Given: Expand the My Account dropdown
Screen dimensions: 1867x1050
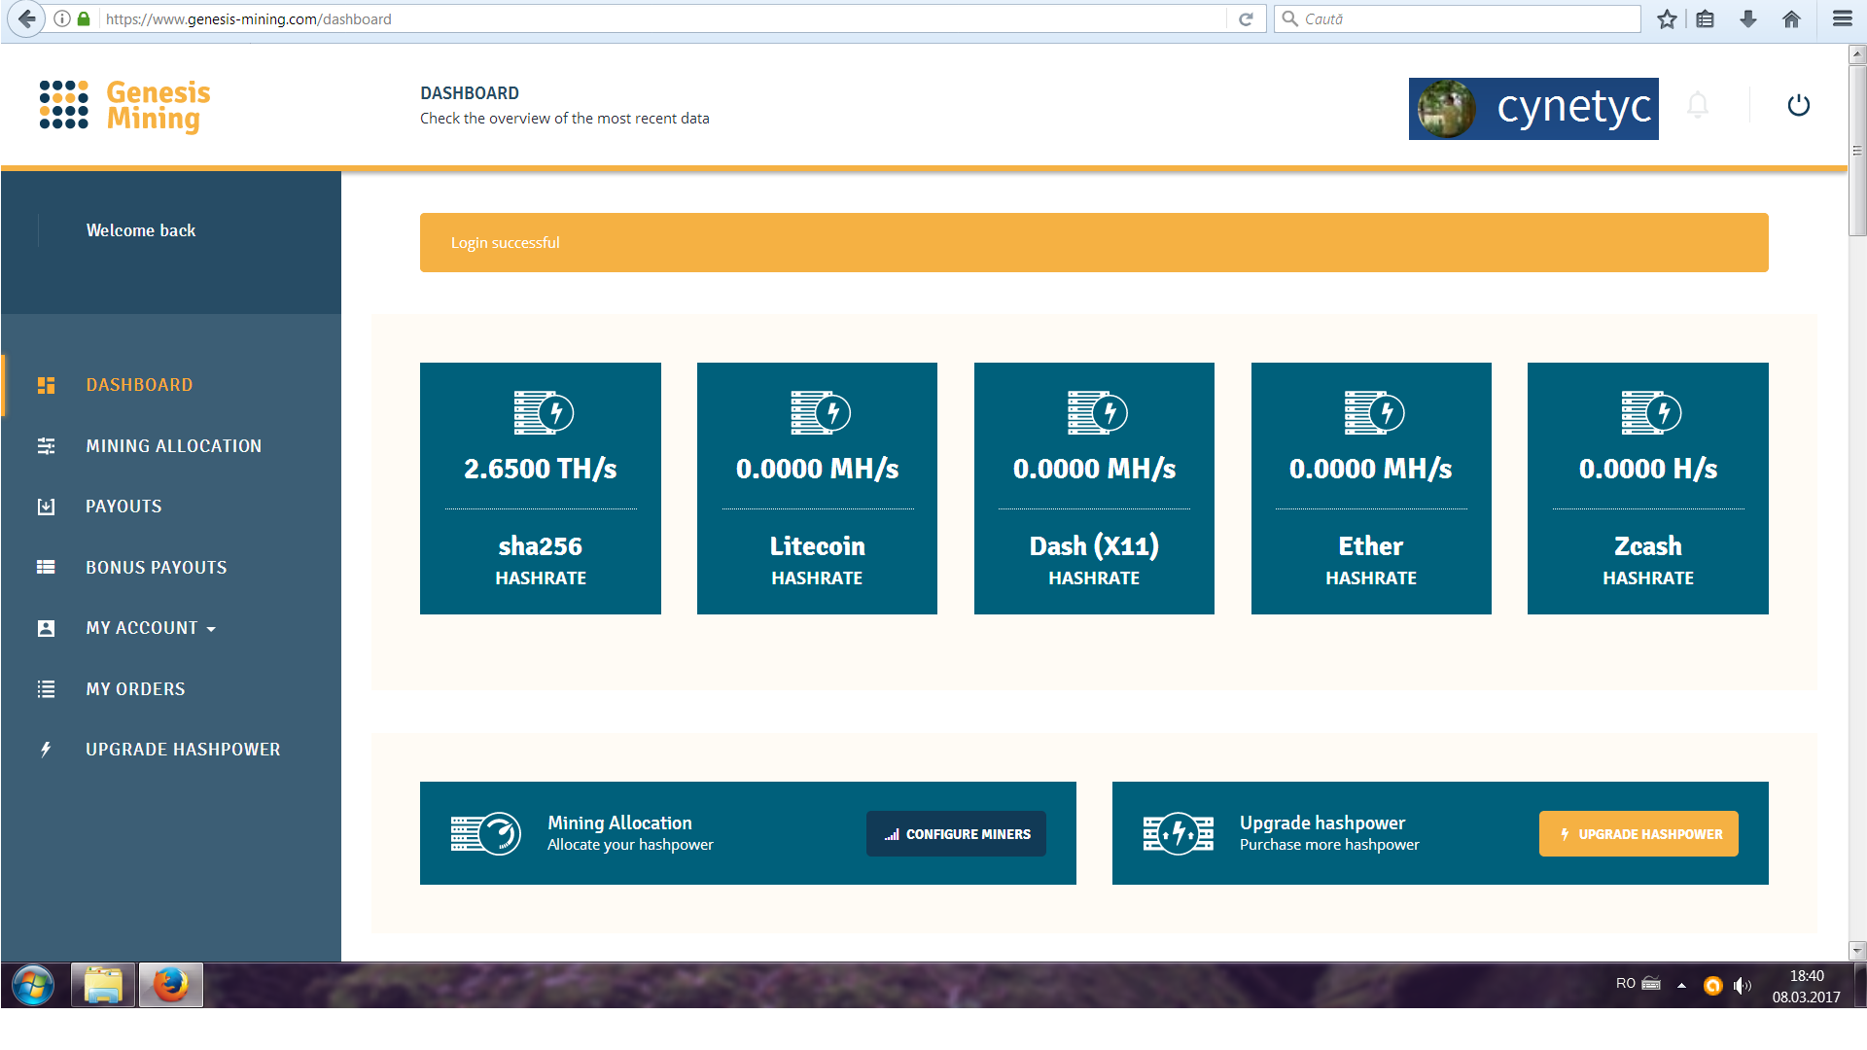Looking at the screenshot, I should 151,628.
